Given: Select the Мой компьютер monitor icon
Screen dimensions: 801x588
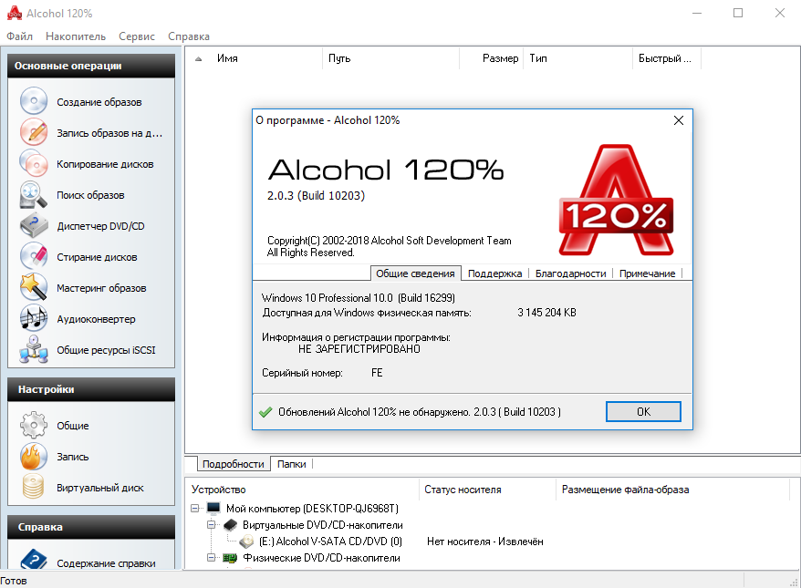Looking at the screenshot, I should [x=213, y=508].
